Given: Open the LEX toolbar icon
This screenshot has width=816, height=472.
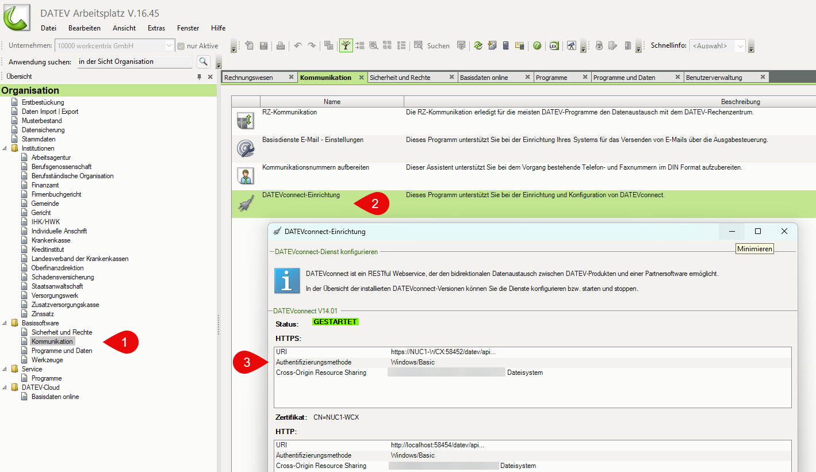Looking at the screenshot, I should tap(554, 45).
